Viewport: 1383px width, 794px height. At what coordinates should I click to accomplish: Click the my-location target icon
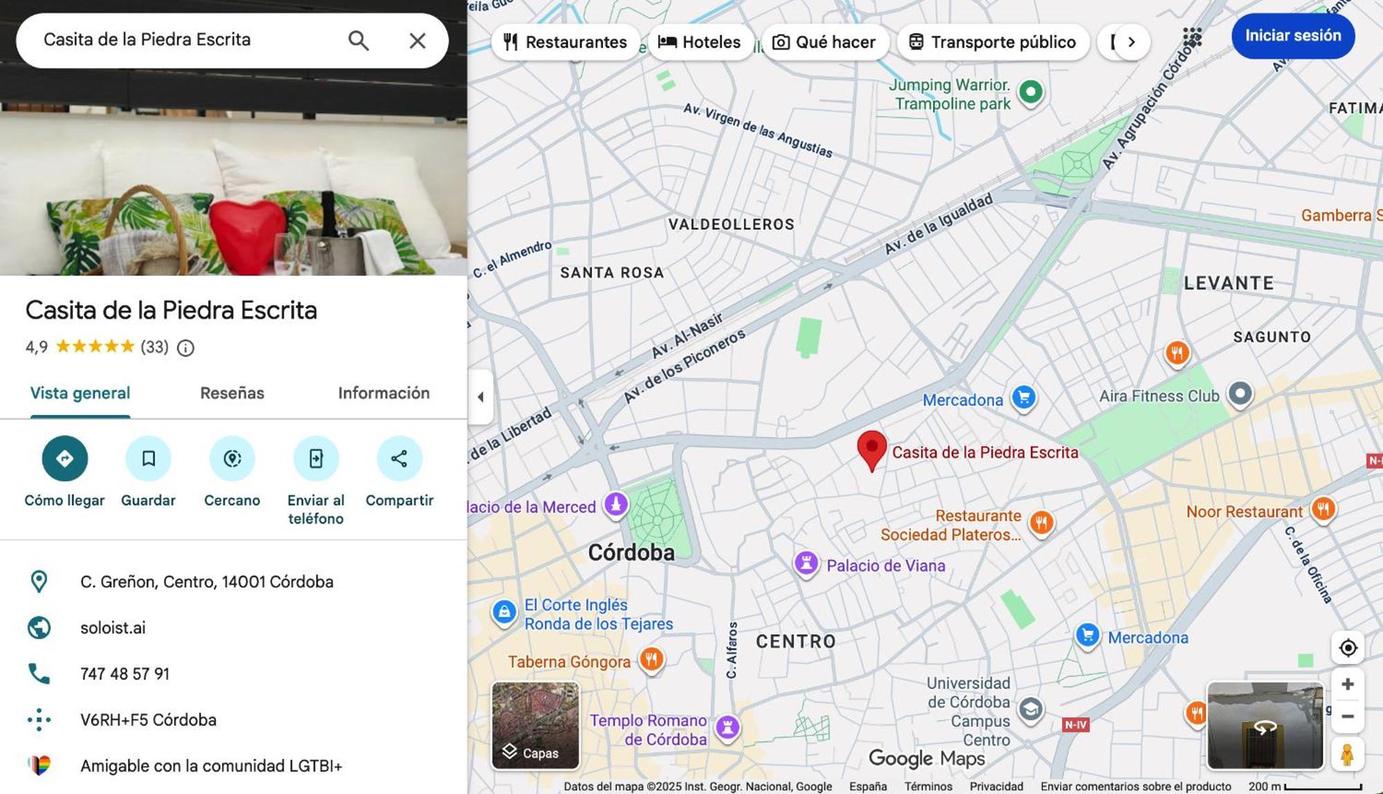pyautogui.click(x=1348, y=648)
